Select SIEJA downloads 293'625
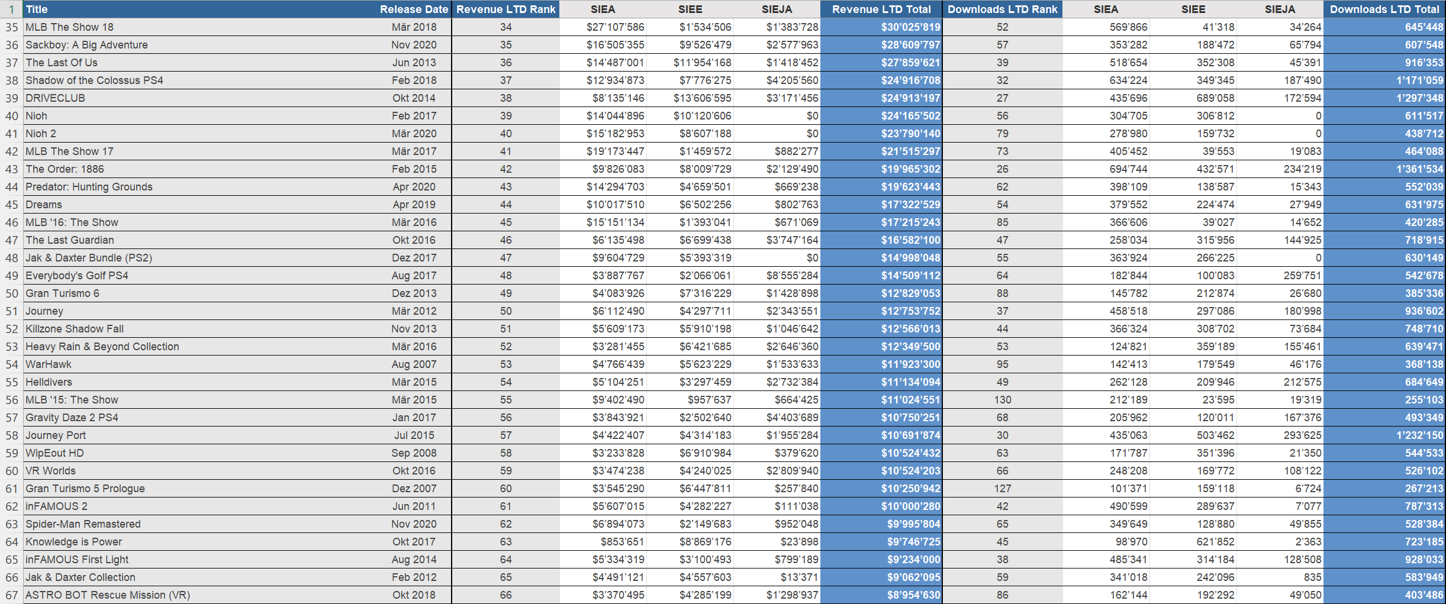 pos(1280,435)
